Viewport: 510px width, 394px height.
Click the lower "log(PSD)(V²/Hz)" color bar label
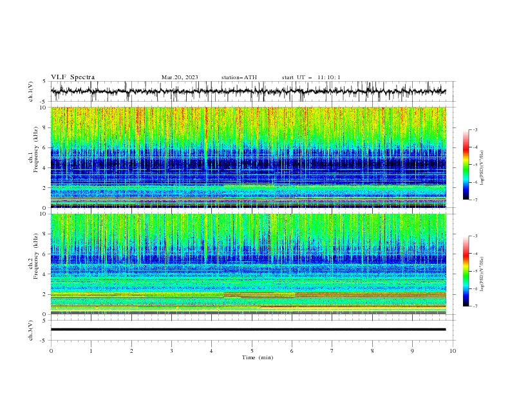coord(482,274)
